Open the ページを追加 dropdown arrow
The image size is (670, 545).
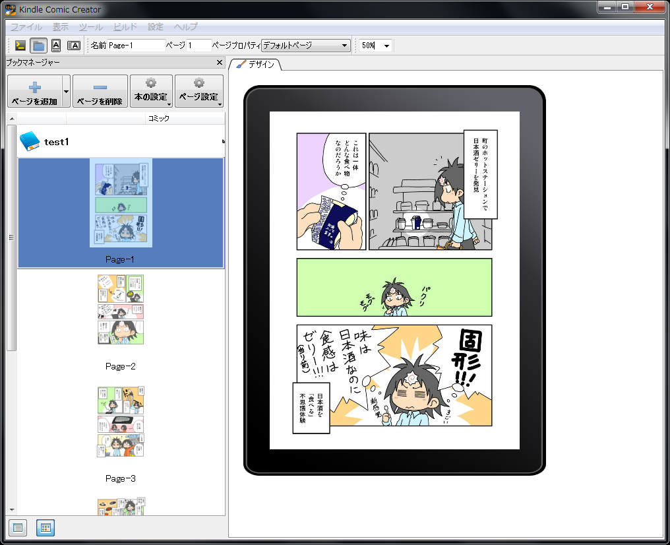(x=66, y=91)
